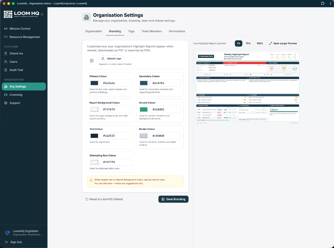The height and width of the screenshot is (248, 334).
Task: Click the Org Settings building icon in sidebar
Action: [6, 87]
